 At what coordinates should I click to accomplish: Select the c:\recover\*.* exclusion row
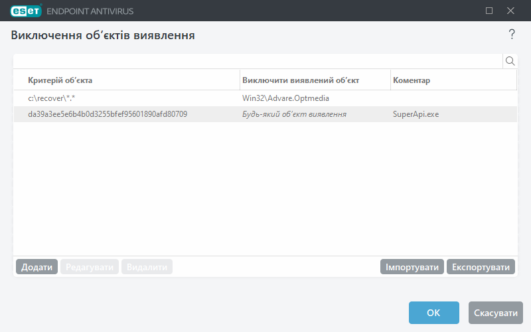(x=265, y=98)
